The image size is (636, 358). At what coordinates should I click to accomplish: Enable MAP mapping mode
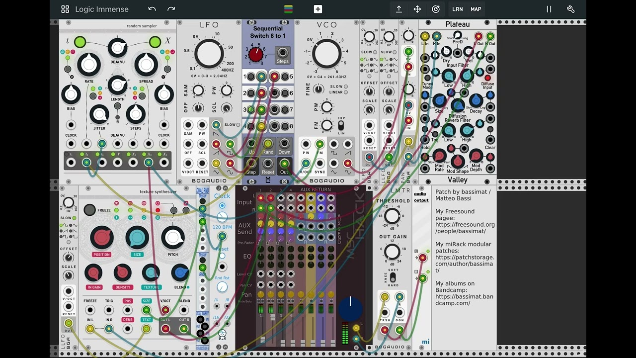(476, 9)
